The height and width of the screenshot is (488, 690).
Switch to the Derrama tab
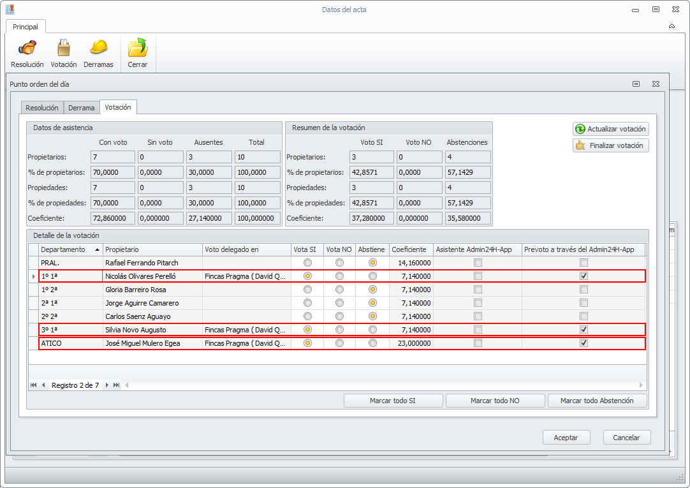coord(82,108)
